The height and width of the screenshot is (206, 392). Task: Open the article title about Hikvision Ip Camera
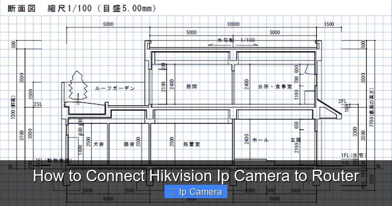[196, 176]
